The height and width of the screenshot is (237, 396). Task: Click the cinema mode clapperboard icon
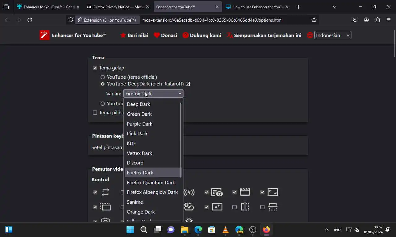(x=245, y=192)
